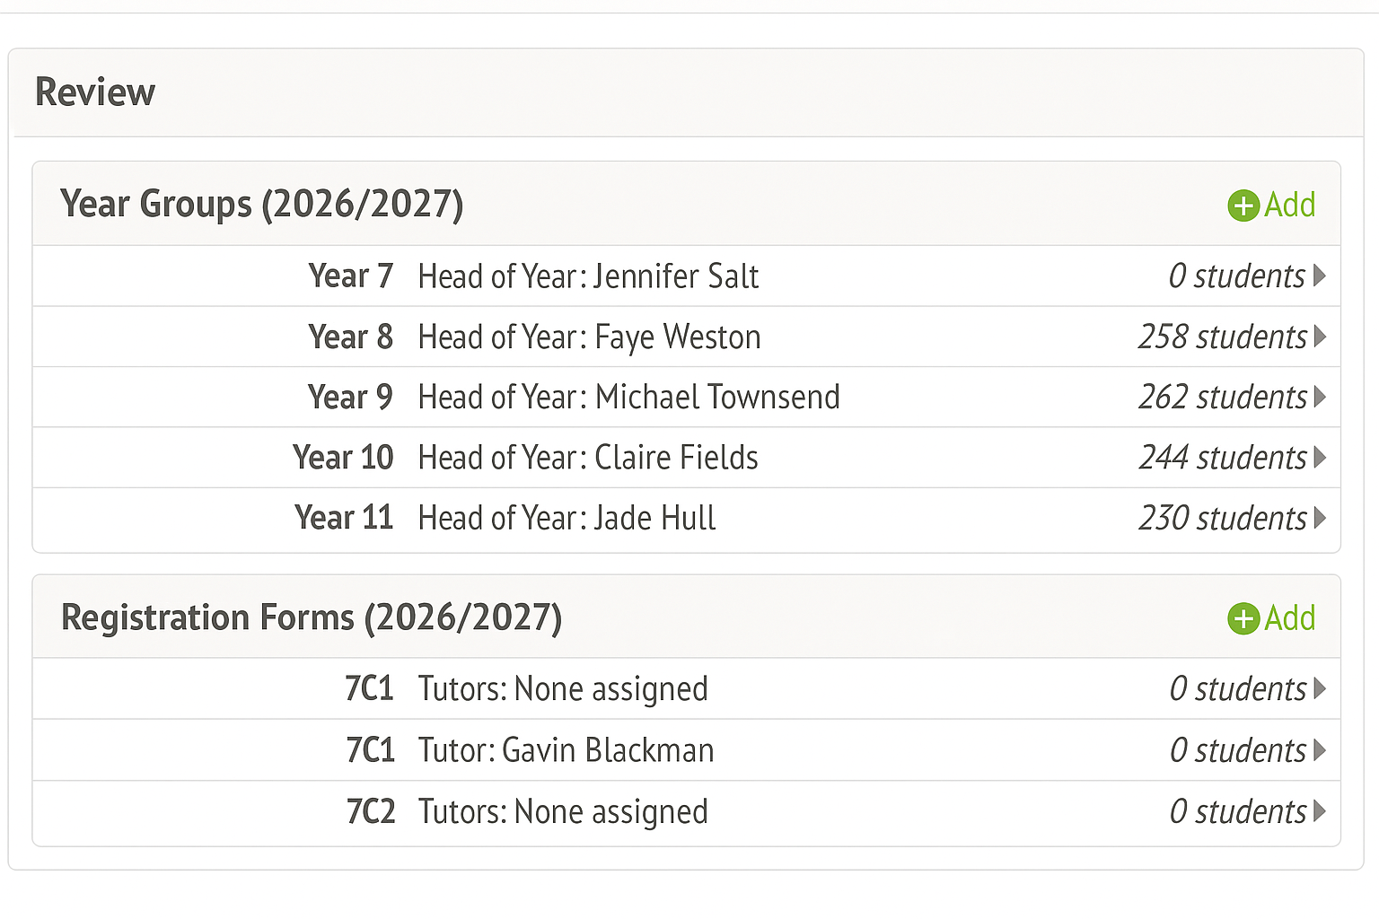
Task: Click Head of Year: Claire Fields
Action: pos(588,458)
